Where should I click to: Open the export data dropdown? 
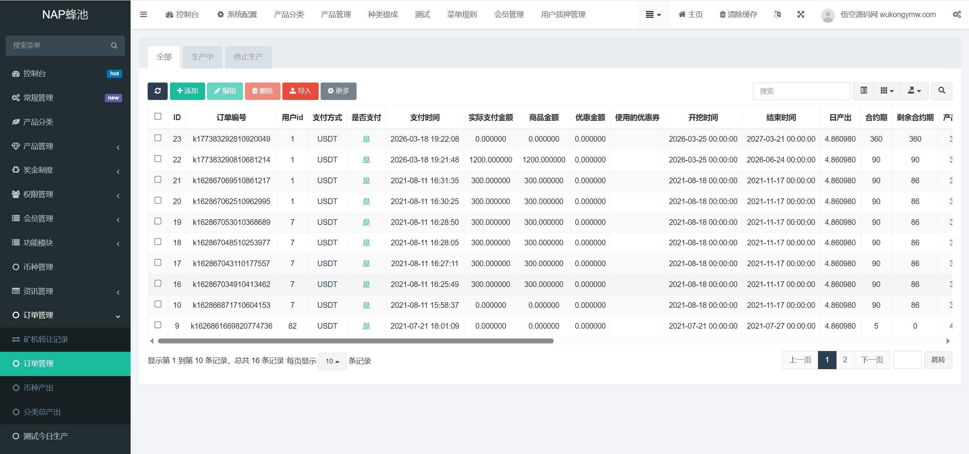click(914, 91)
